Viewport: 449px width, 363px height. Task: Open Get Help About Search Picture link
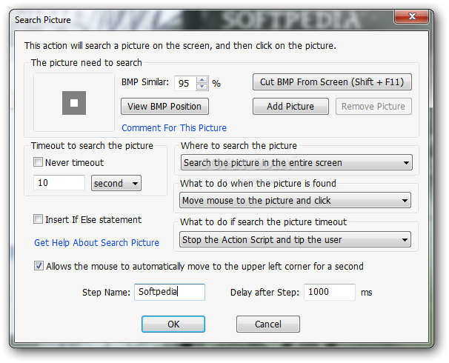(96, 243)
